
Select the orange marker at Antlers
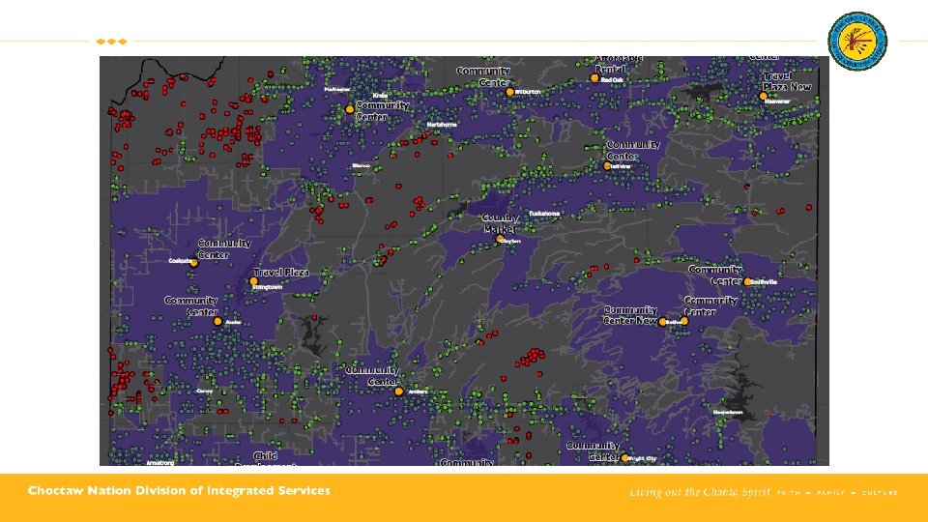pos(399,391)
